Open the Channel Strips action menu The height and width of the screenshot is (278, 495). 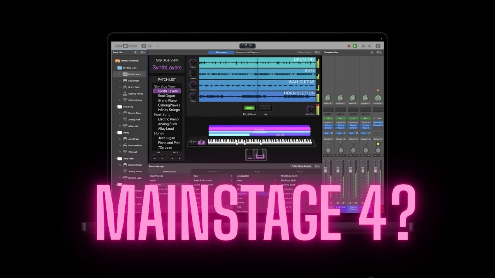(x=379, y=52)
